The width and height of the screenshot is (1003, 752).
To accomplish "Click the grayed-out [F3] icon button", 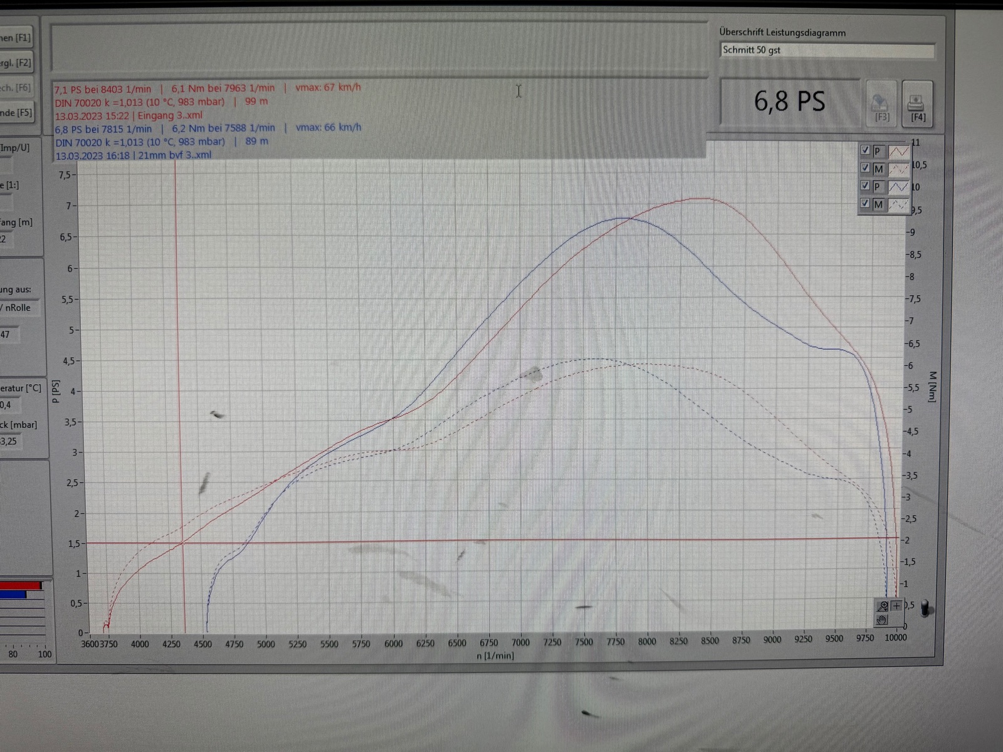I will point(881,105).
